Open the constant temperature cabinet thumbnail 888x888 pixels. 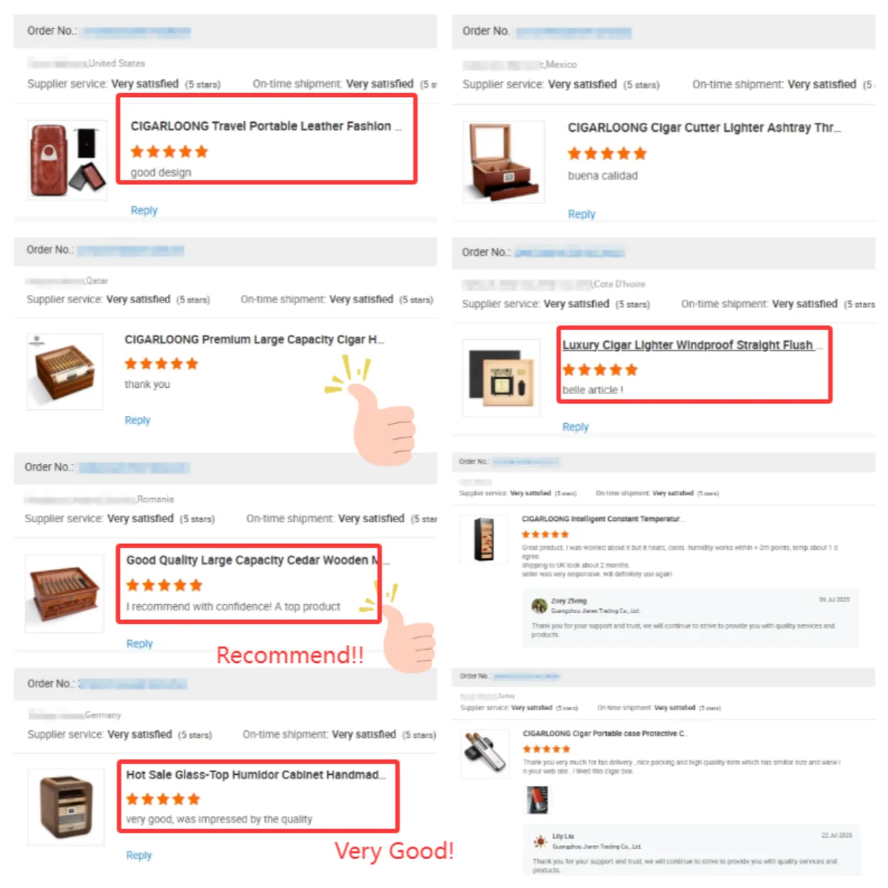[x=483, y=539]
